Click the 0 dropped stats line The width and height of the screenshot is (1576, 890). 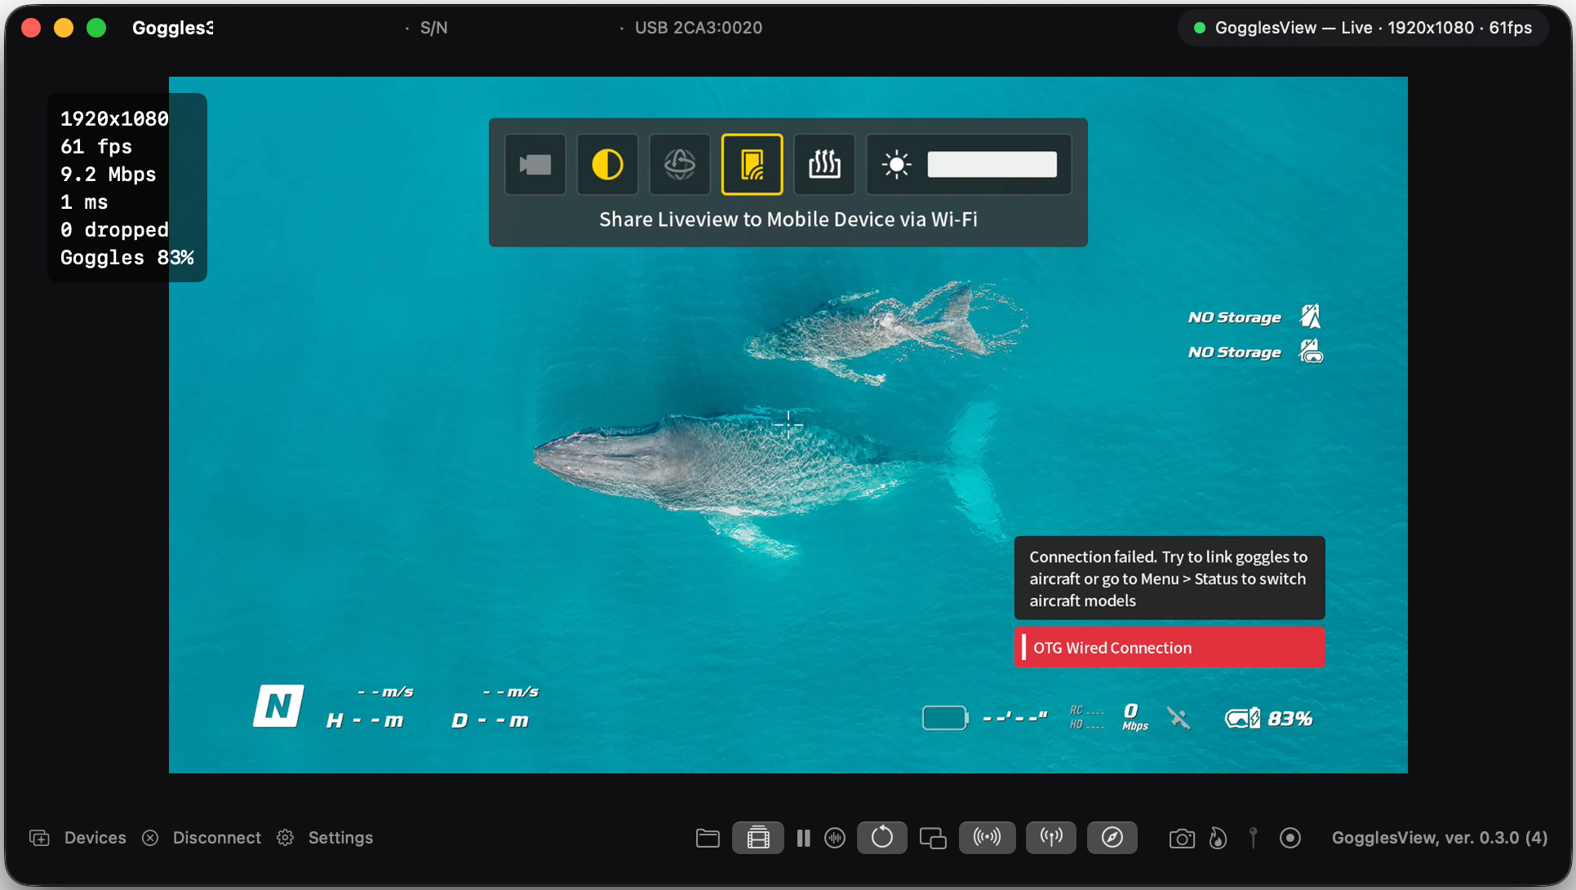click(114, 230)
